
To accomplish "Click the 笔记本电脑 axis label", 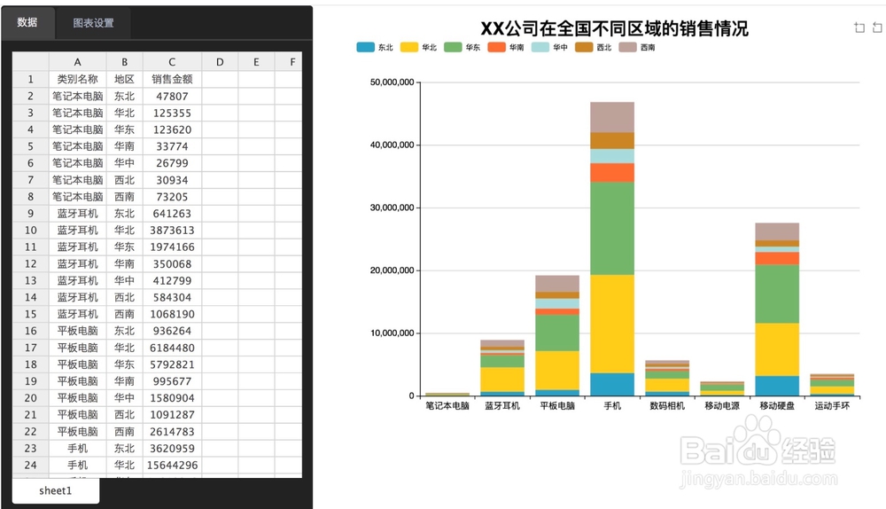I will pos(447,406).
